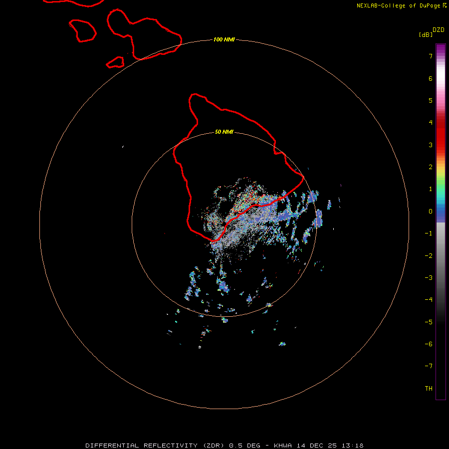Click the Differential Reflectivity product title text

[155, 446]
